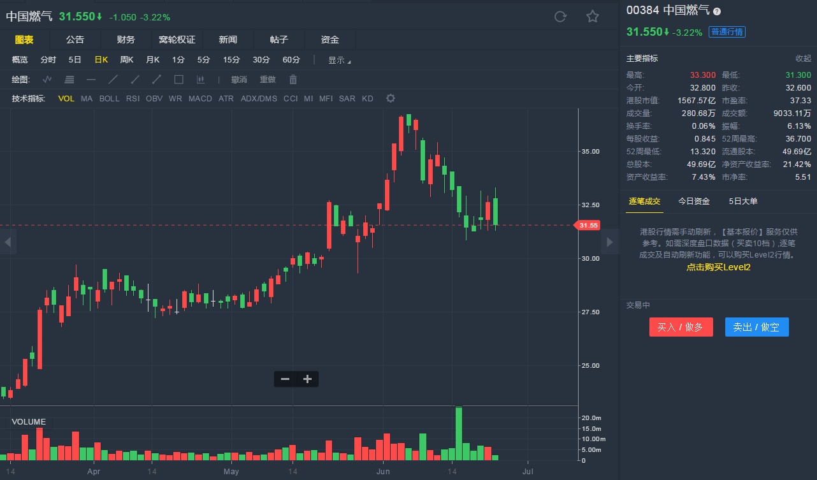Click the 普通行情 badge

click(727, 32)
